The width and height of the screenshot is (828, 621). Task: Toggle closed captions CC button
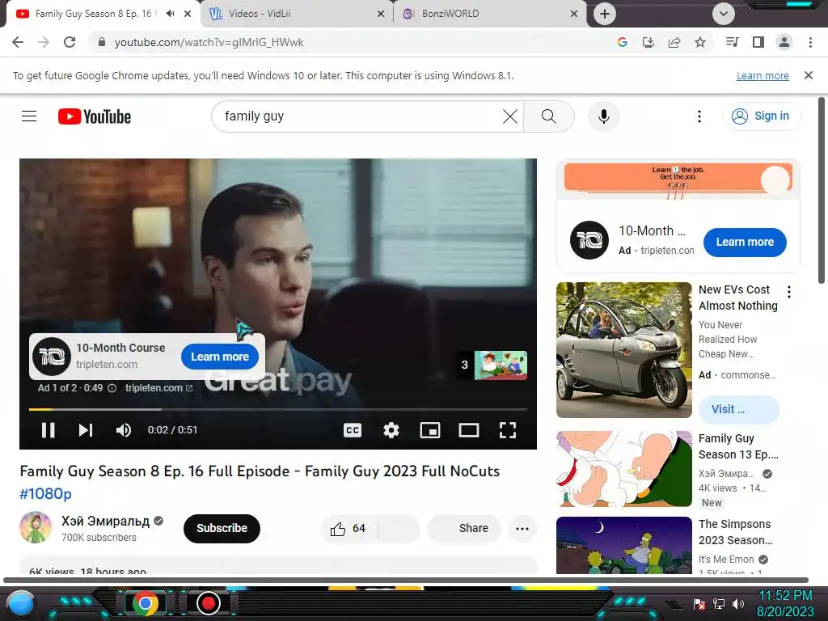(353, 430)
